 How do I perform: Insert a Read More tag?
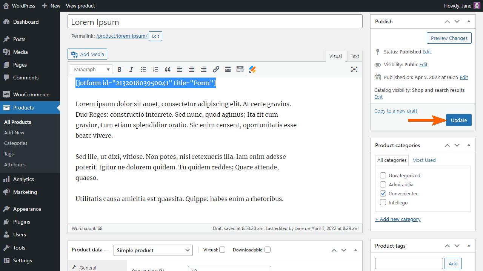tap(228, 69)
